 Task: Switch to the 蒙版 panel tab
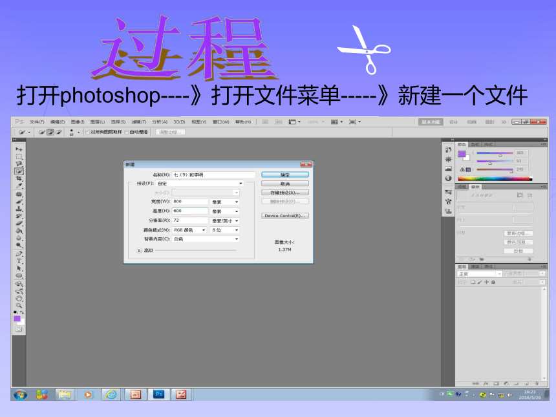point(475,187)
